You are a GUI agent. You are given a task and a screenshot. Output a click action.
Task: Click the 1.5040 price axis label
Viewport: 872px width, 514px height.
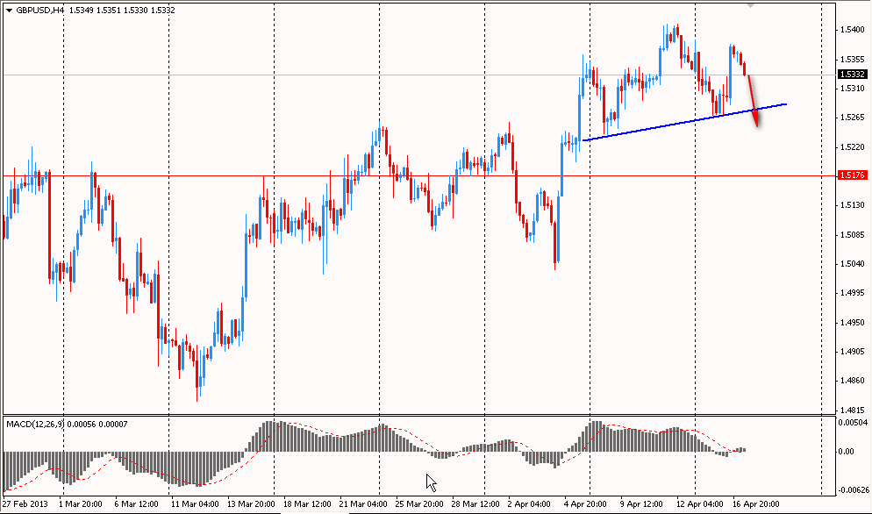(x=853, y=264)
